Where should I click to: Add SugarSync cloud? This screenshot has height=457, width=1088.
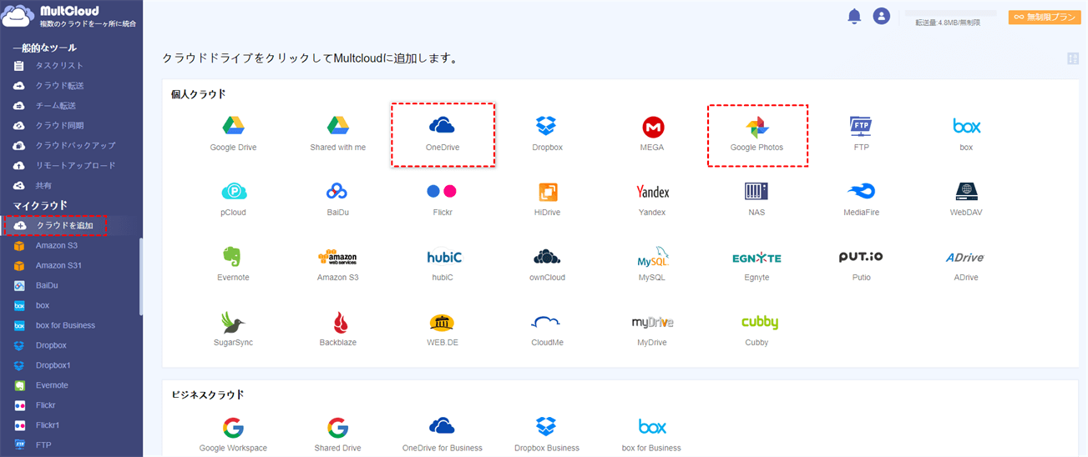pos(233,329)
